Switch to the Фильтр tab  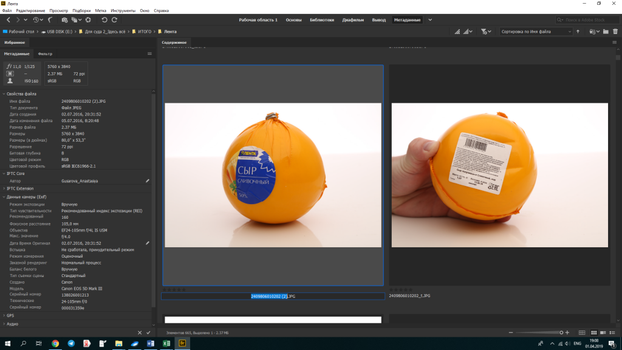[x=45, y=53]
